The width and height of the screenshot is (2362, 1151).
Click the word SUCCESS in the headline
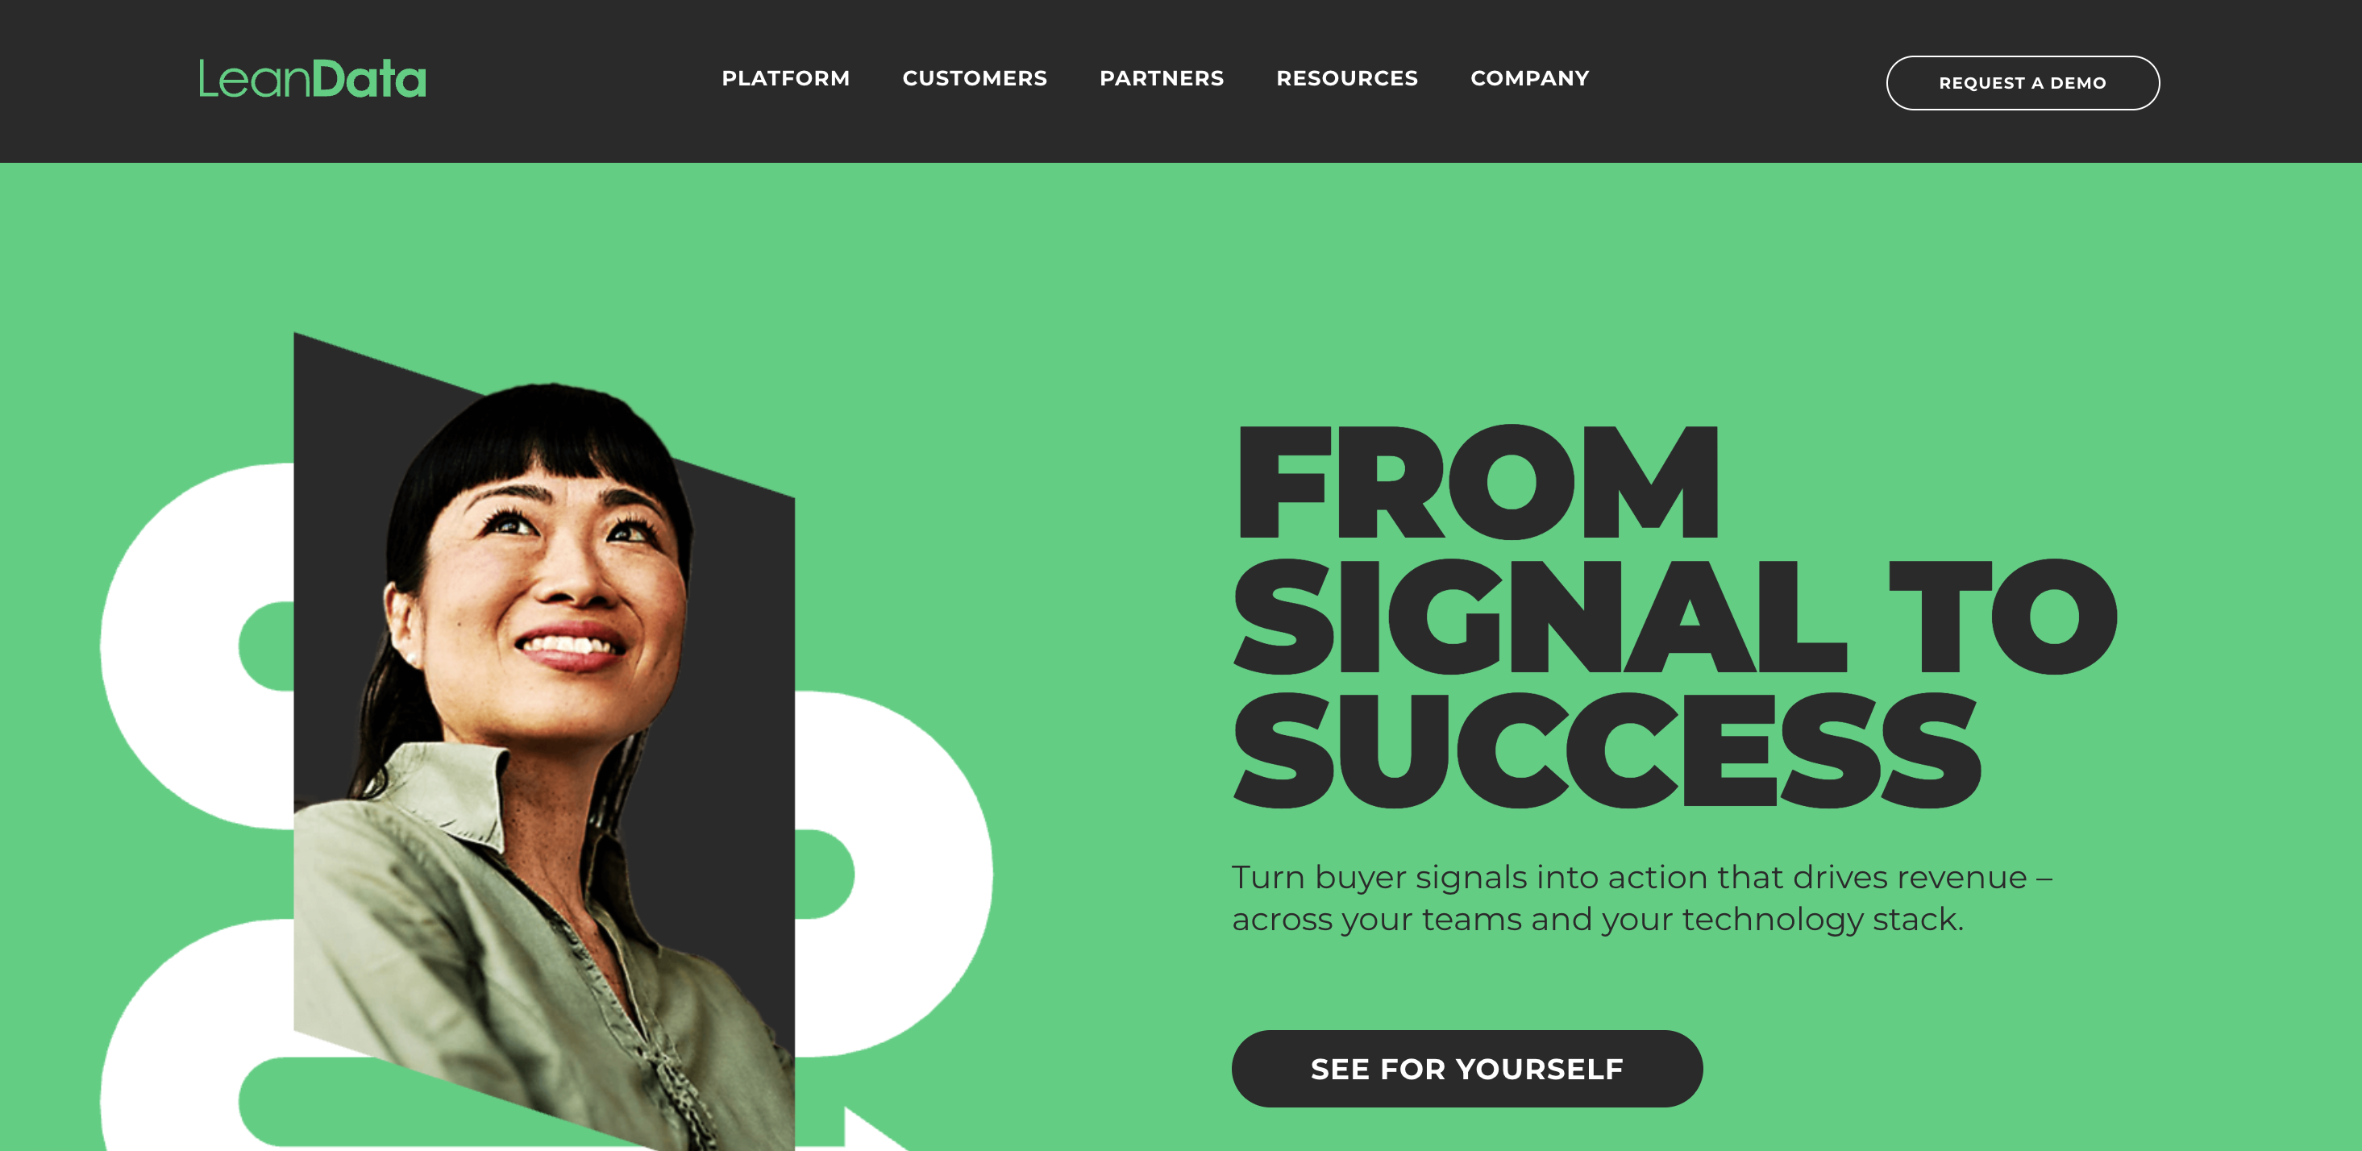click(x=1607, y=750)
